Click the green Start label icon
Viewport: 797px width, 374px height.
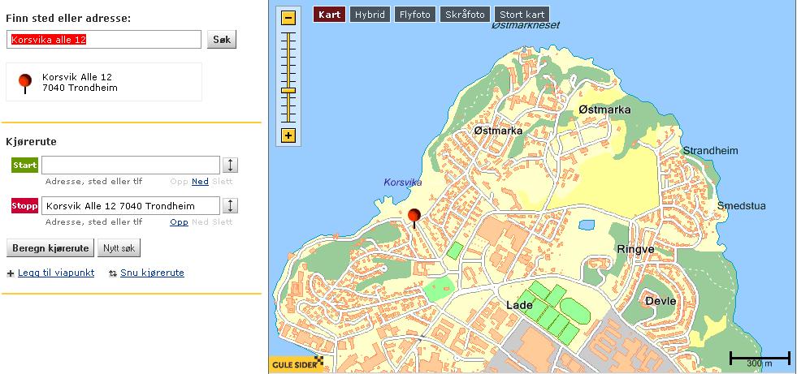(24, 166)
